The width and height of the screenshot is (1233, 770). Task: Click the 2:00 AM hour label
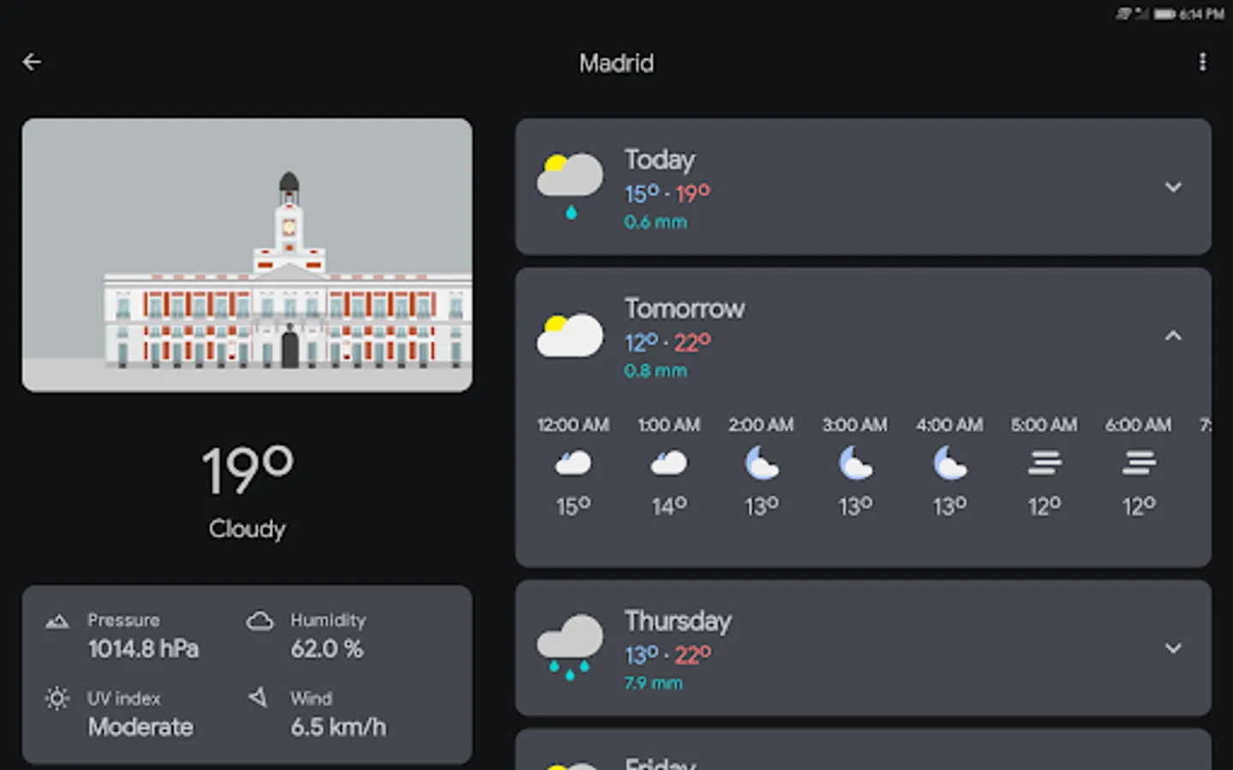(x=761, y=424)
